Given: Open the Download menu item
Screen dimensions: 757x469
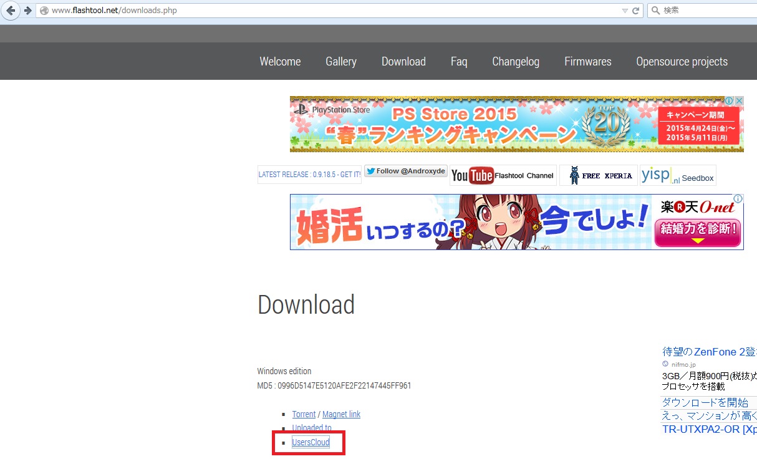Looking at the screenshot, I should pyautogui.click(x=403, y=61).
